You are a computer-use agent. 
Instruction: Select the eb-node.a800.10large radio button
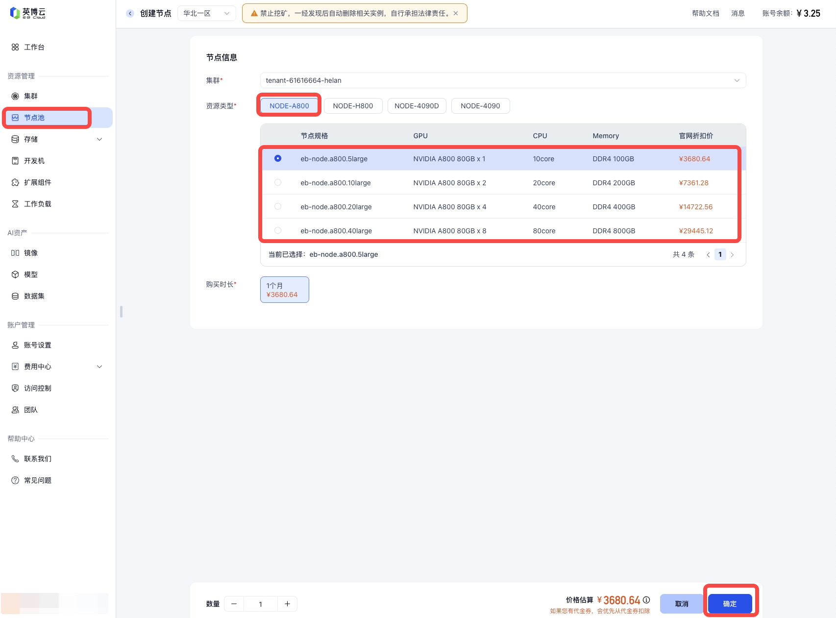pos(278,182)
